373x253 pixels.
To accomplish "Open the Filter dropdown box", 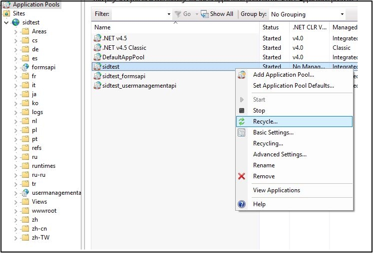I will pyautogui.click(x=169, y=14).
